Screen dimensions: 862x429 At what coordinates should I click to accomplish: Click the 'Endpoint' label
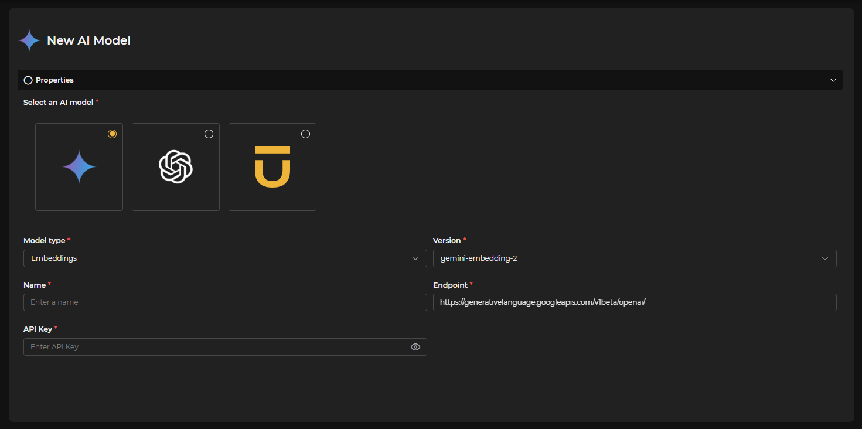click(x=450, y=285)
